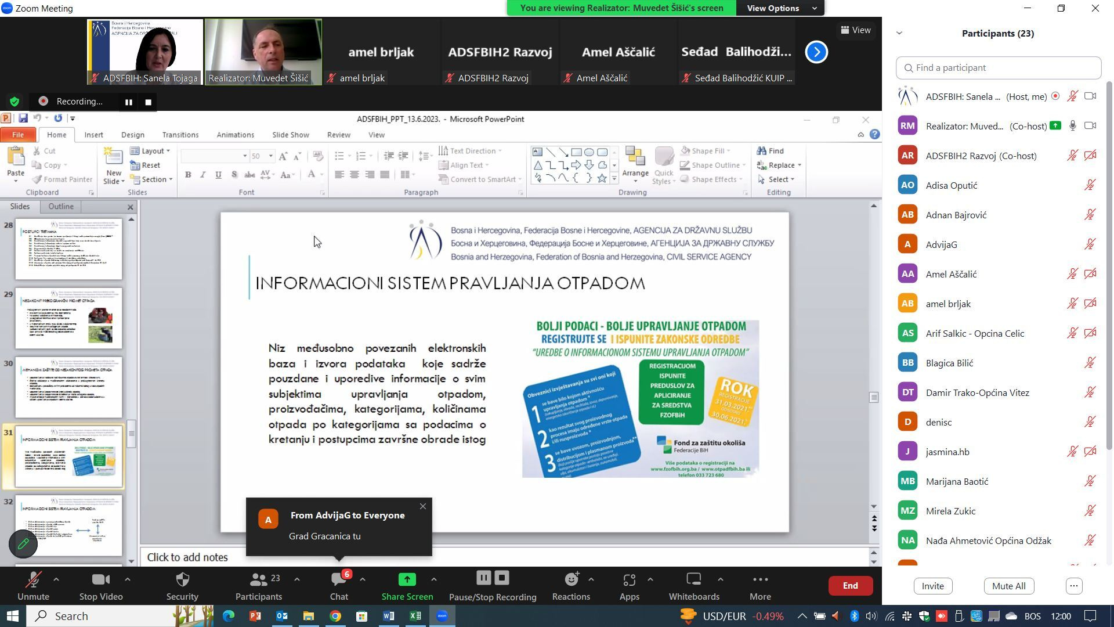Collapse the Participants panel chevron
Image resolution: width=1114 pixels, height=627 pixels.
(x=899, y=33)
